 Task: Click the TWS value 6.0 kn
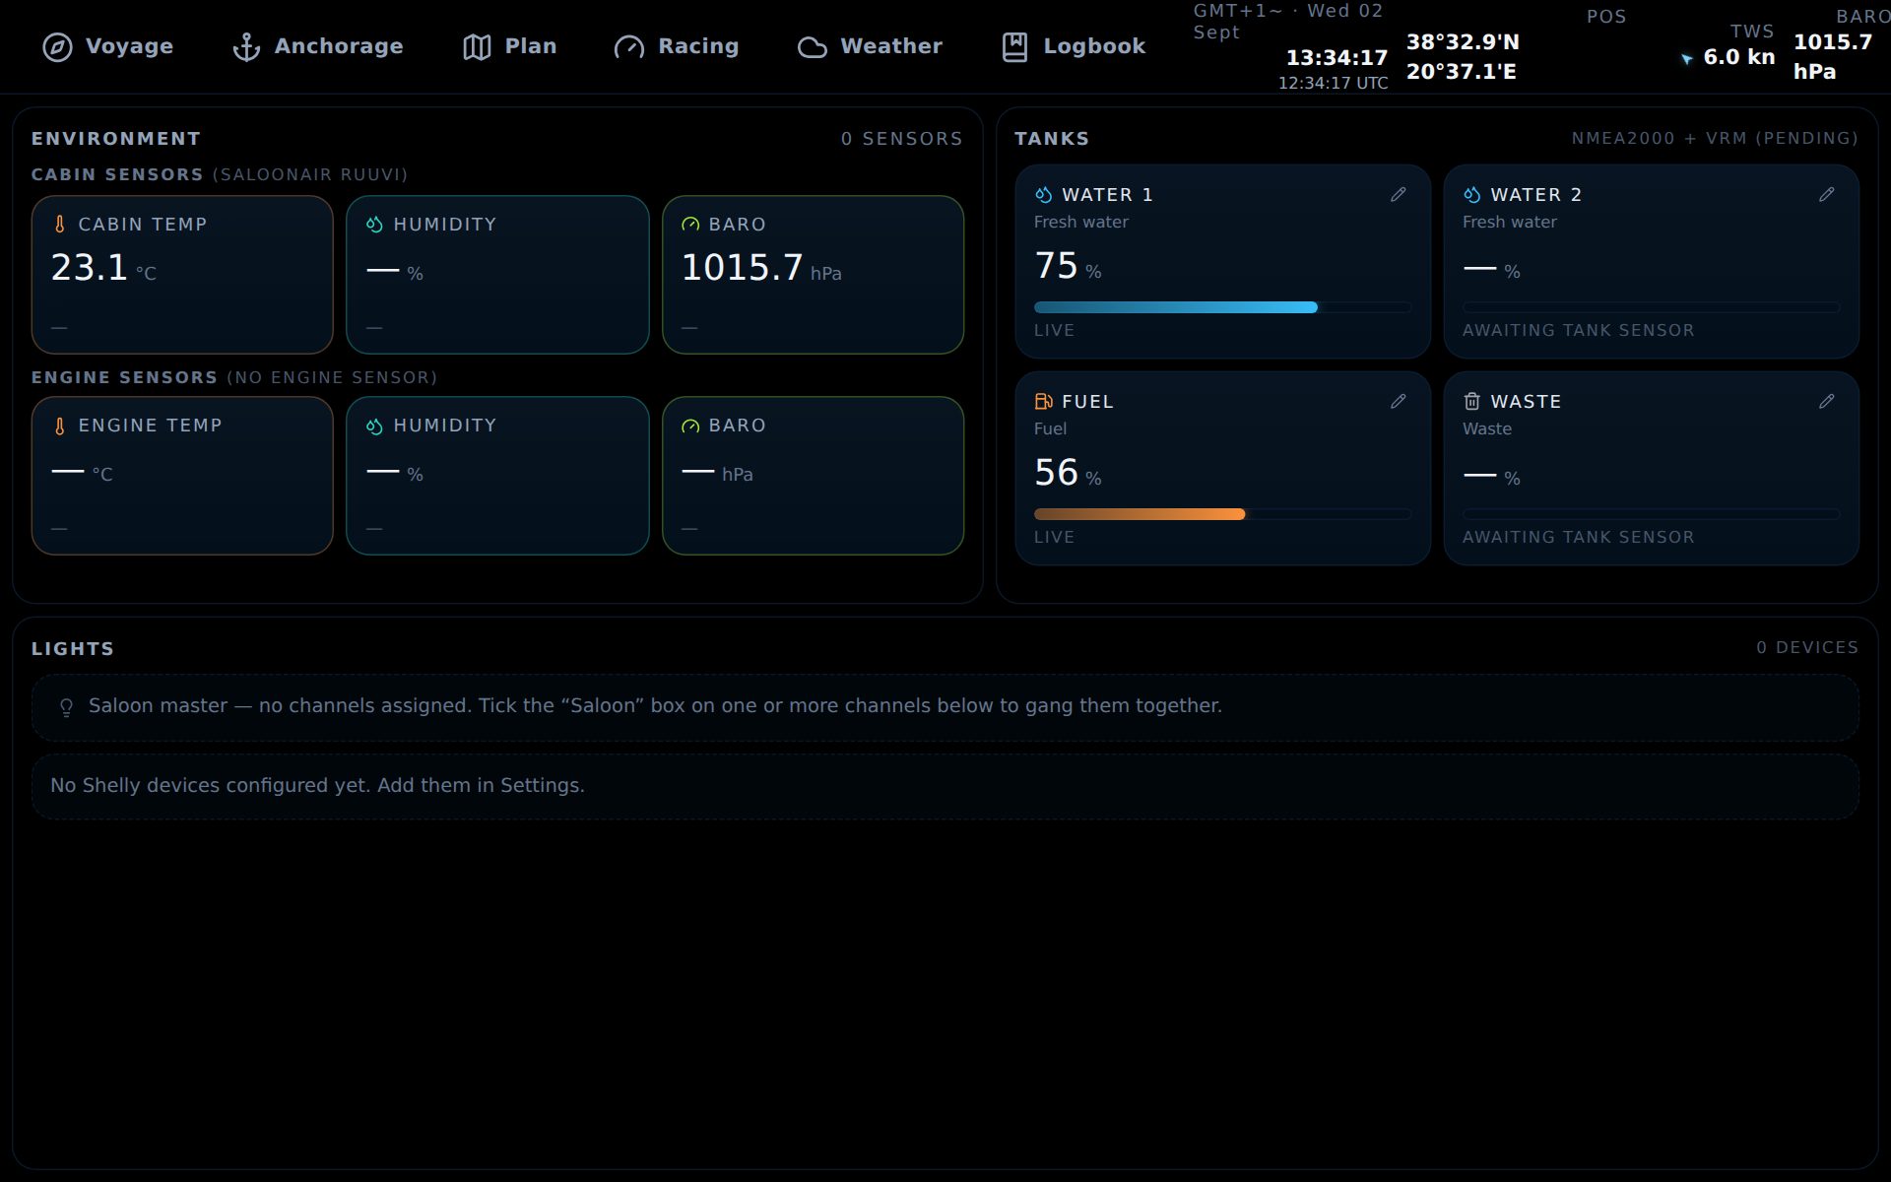click(x=1739, y=57)
